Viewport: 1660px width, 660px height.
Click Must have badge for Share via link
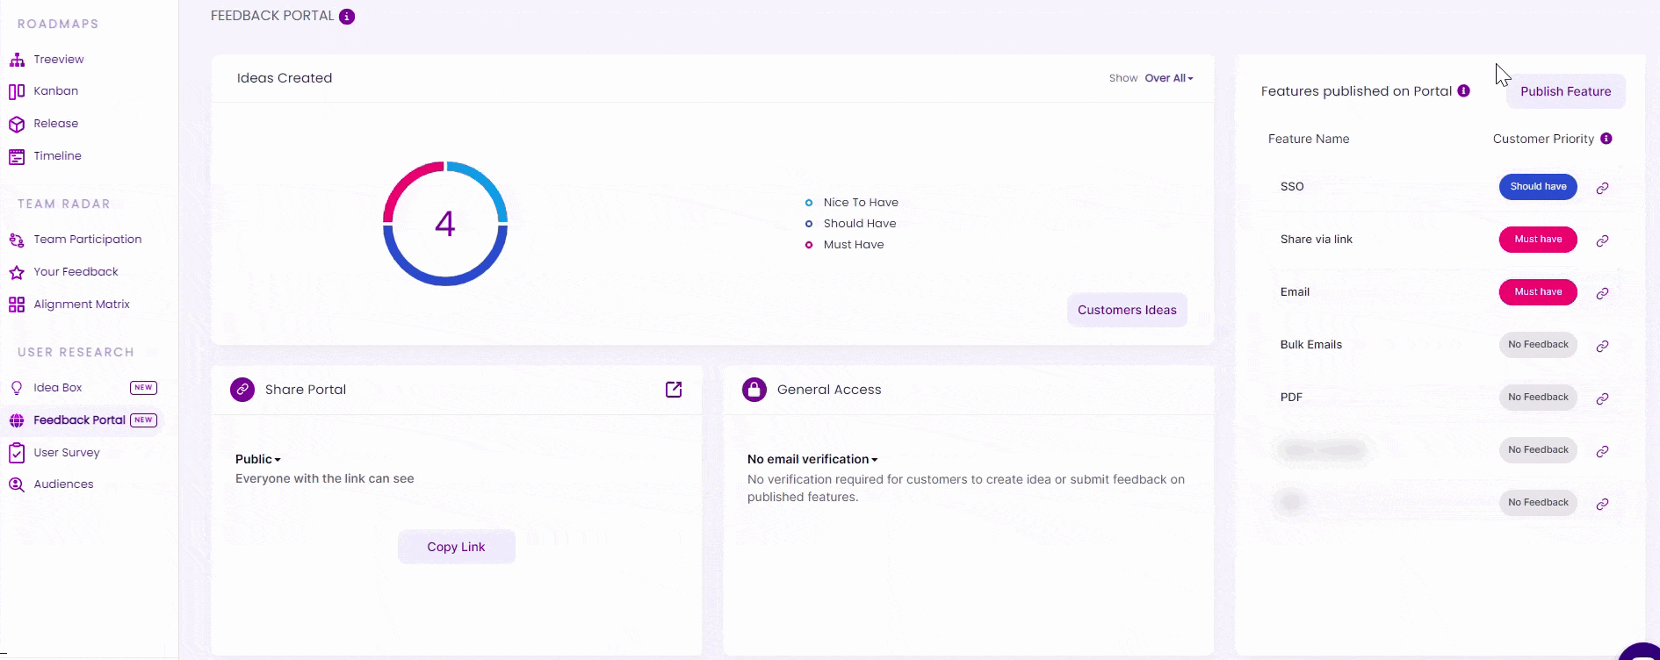pyautogui.click(x=1538, y=240)
